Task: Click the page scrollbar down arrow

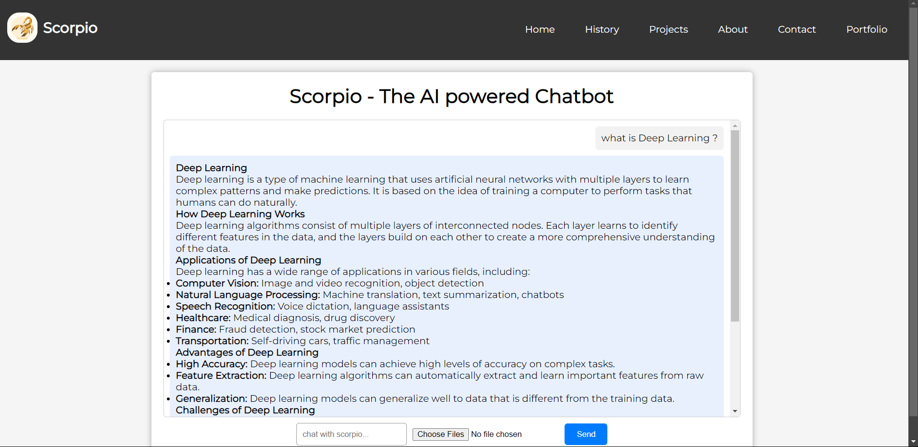Action: pos(913,441)
